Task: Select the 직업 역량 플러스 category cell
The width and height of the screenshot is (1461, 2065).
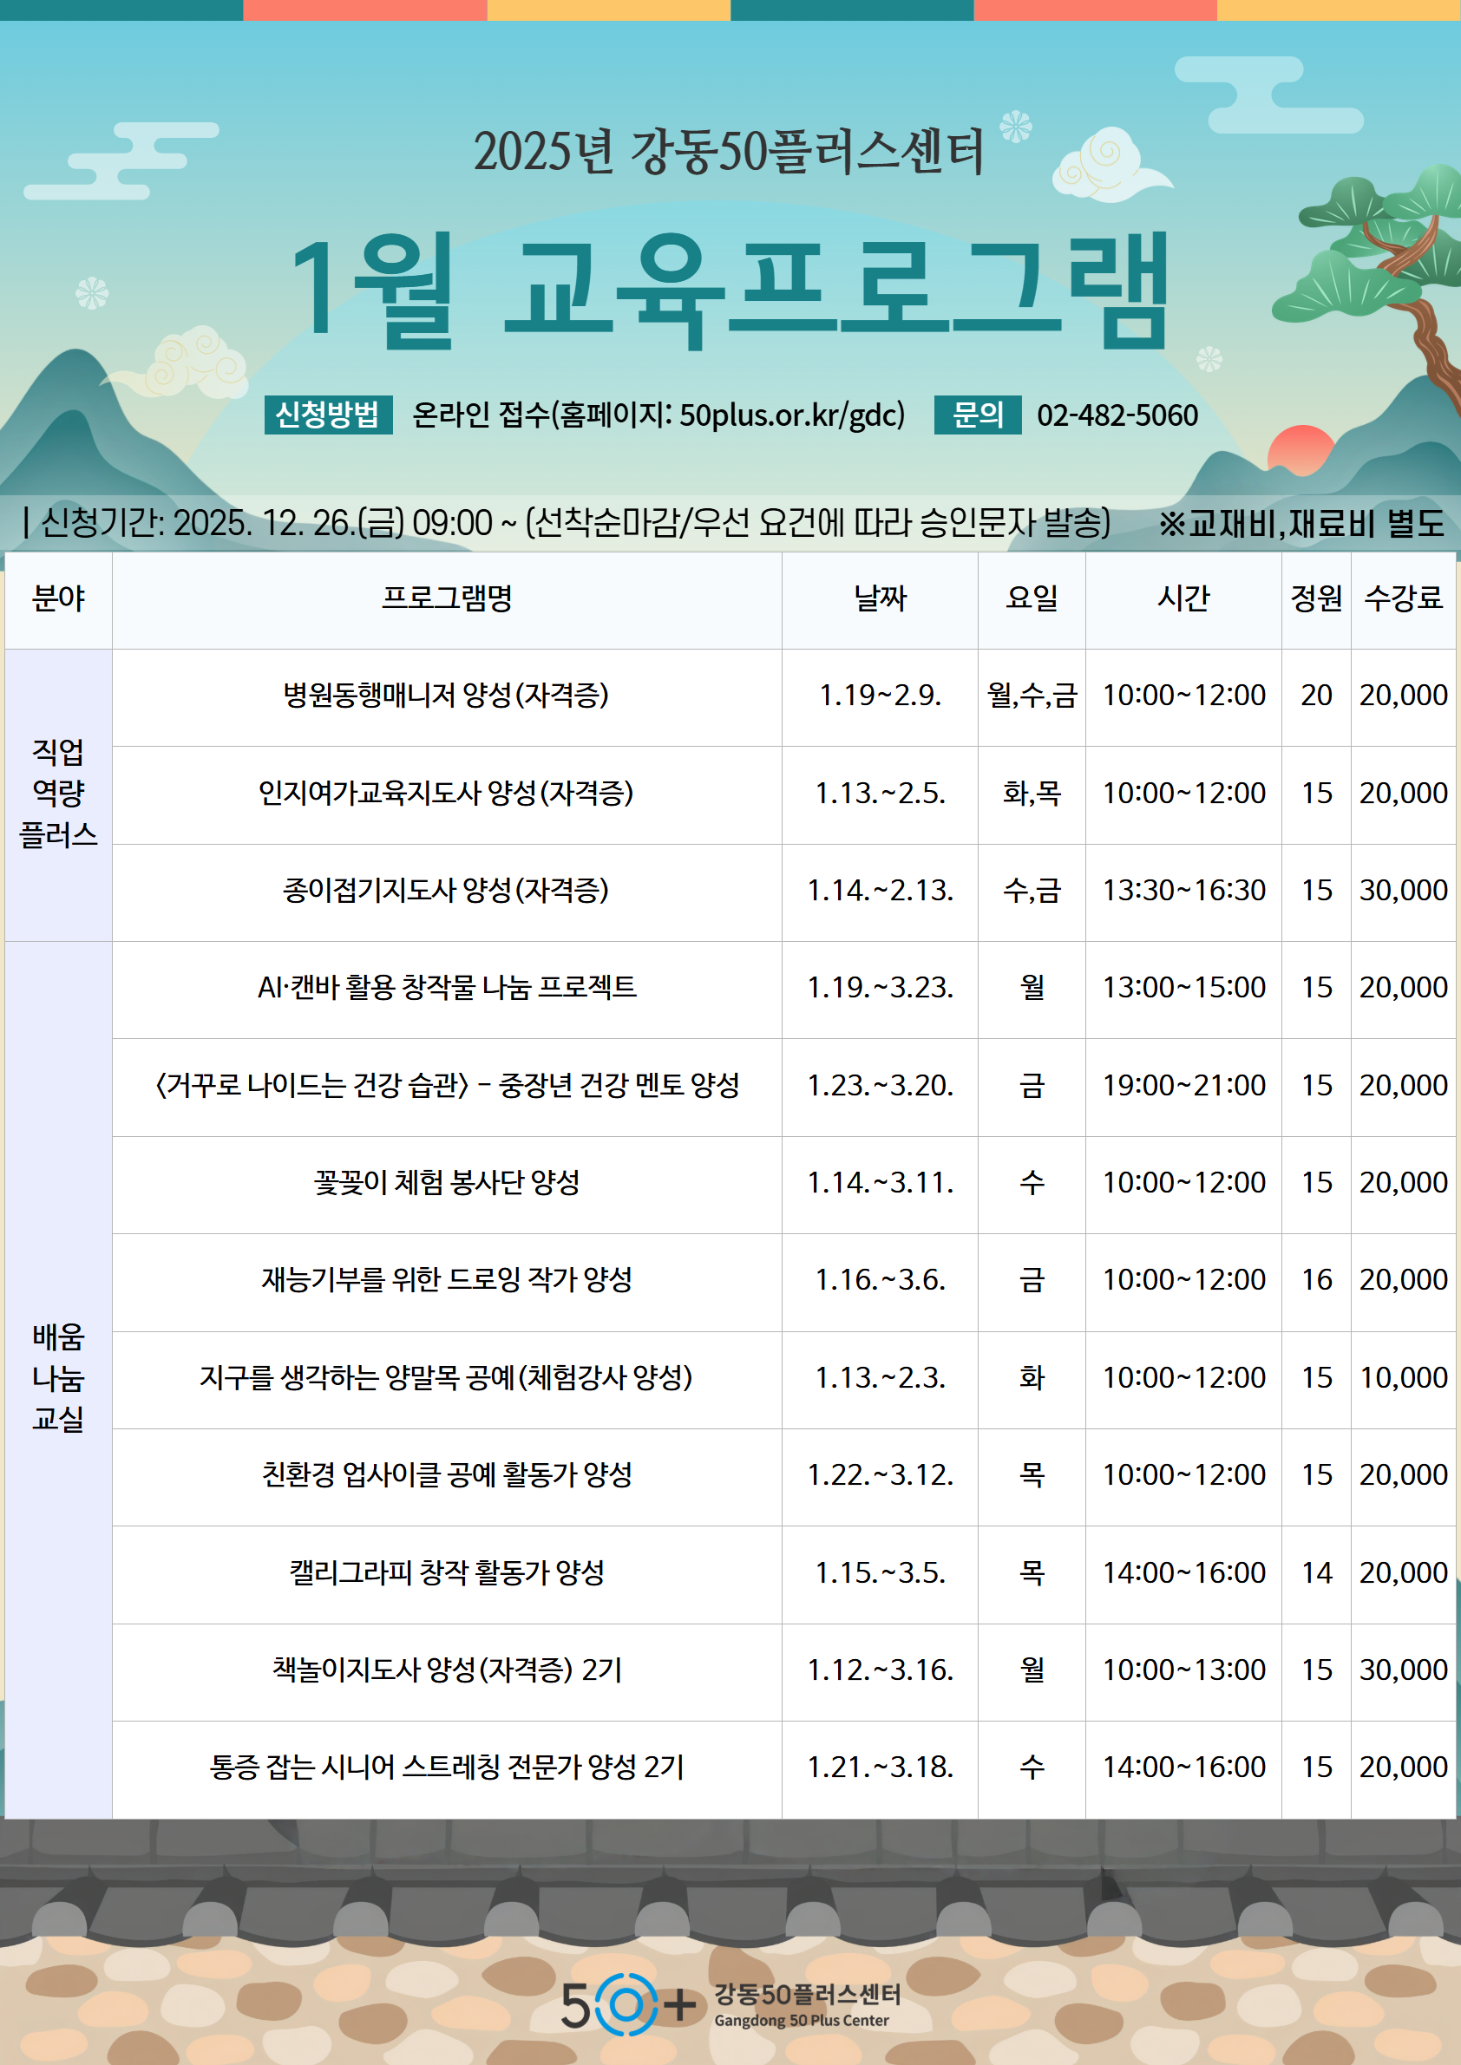Action: pyautogui.click(x=58, y=794)
